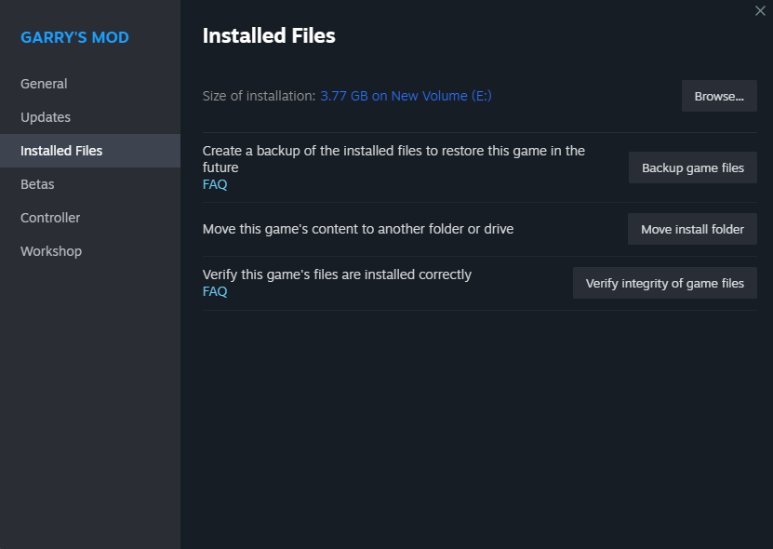The height and width of the screenshot is (549, 773).
Task: Start Verify integrity of game files
Action: click(x=664, y=283)
